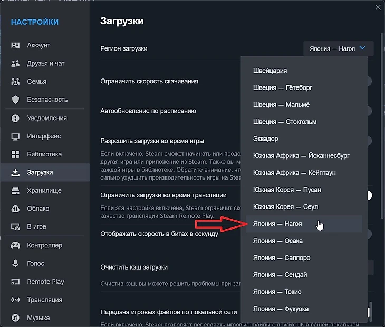Image resolution: width=385 pixels, height=327 pixels.
Task: Open Контроллер settings section
Action: (45, 245)
